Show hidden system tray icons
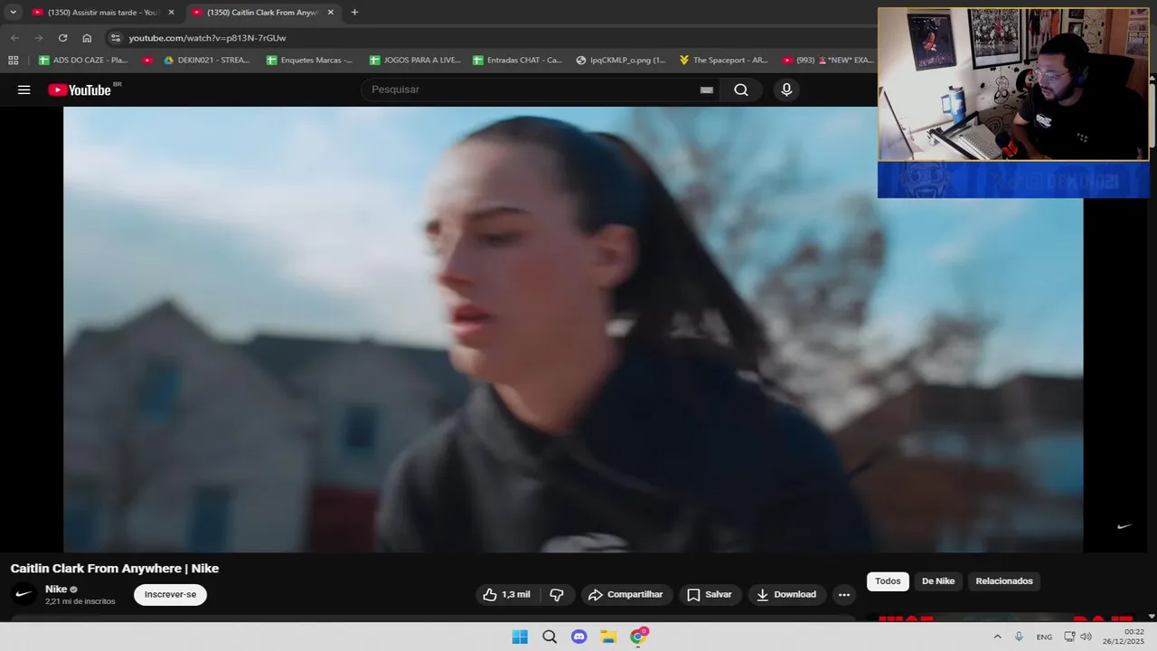The height and width of the screenshot is (651, 1157). pos(997,637)
